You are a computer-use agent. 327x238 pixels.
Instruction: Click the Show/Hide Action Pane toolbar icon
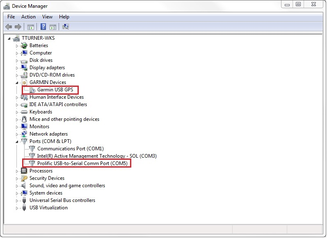pyautogui.click(x=53, y=27)
